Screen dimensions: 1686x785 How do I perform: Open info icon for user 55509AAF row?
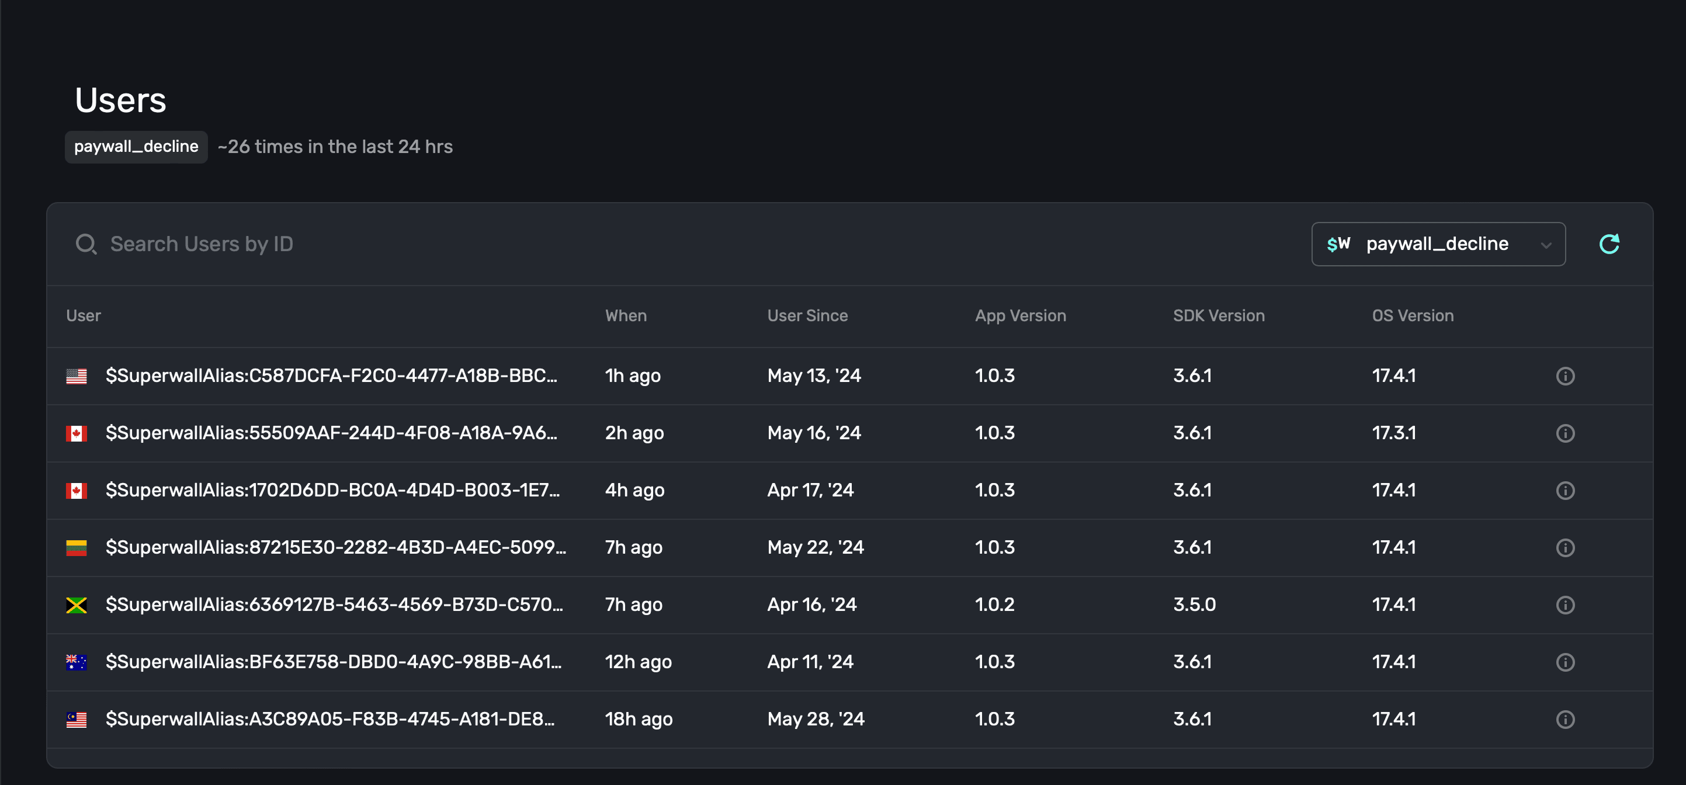tap(1565, 433)
